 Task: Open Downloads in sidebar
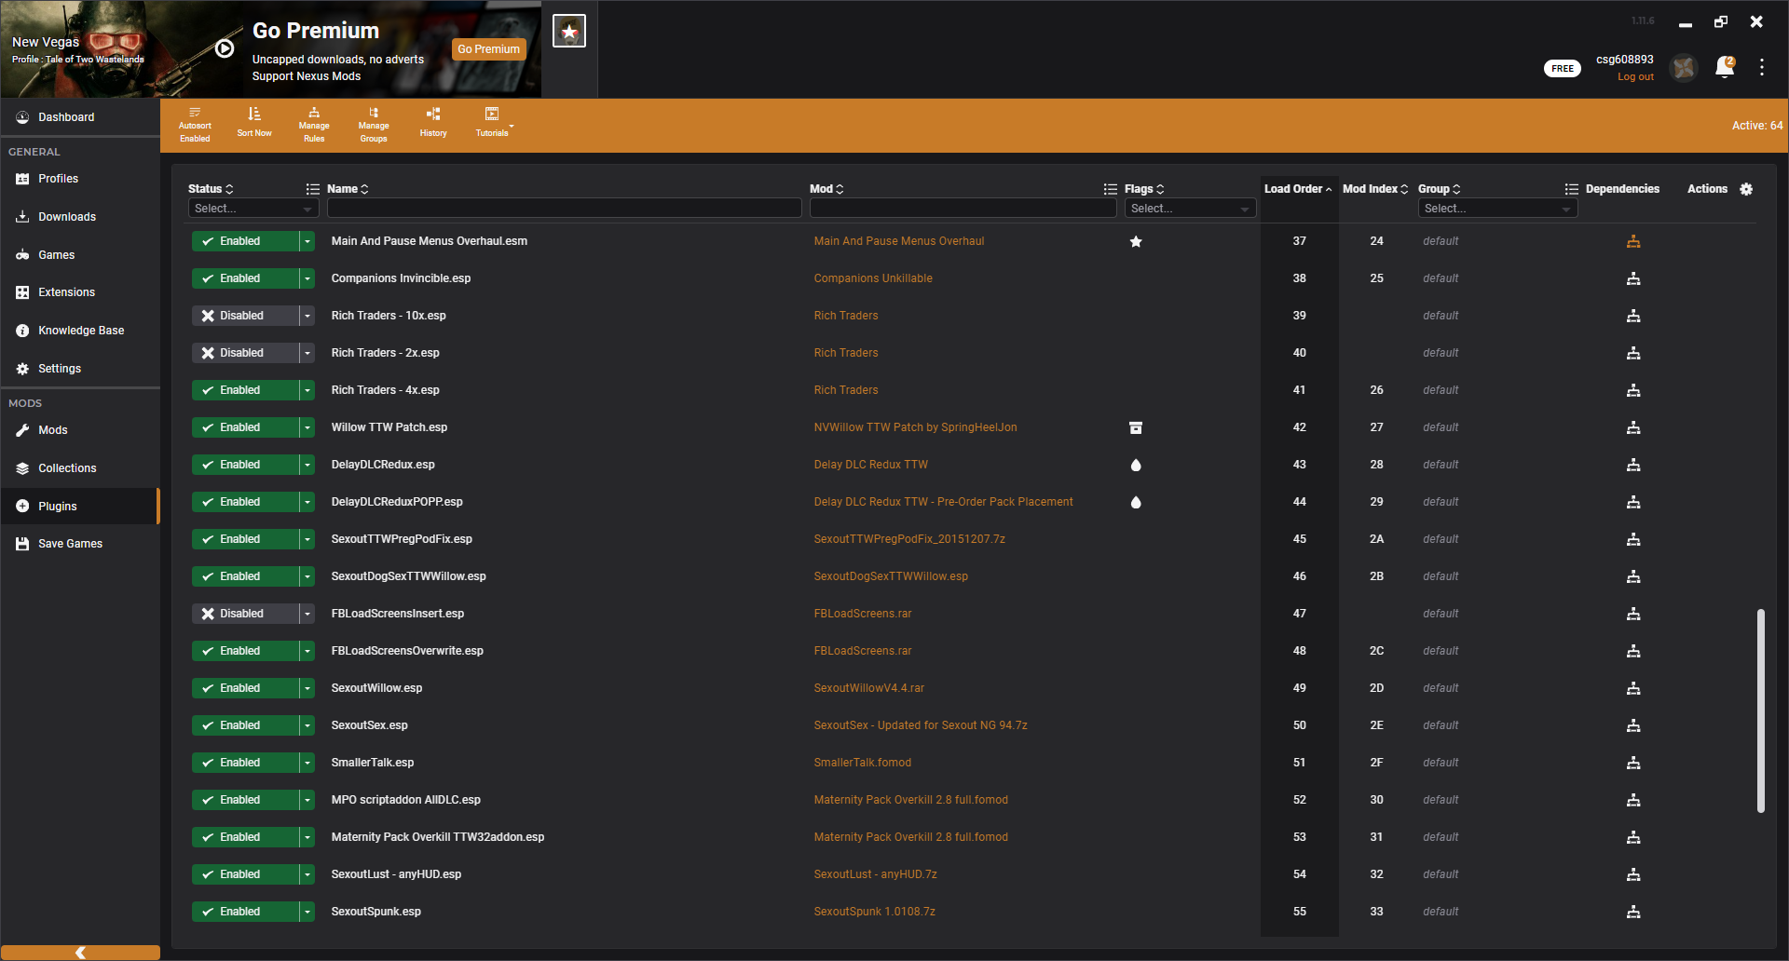80,217
